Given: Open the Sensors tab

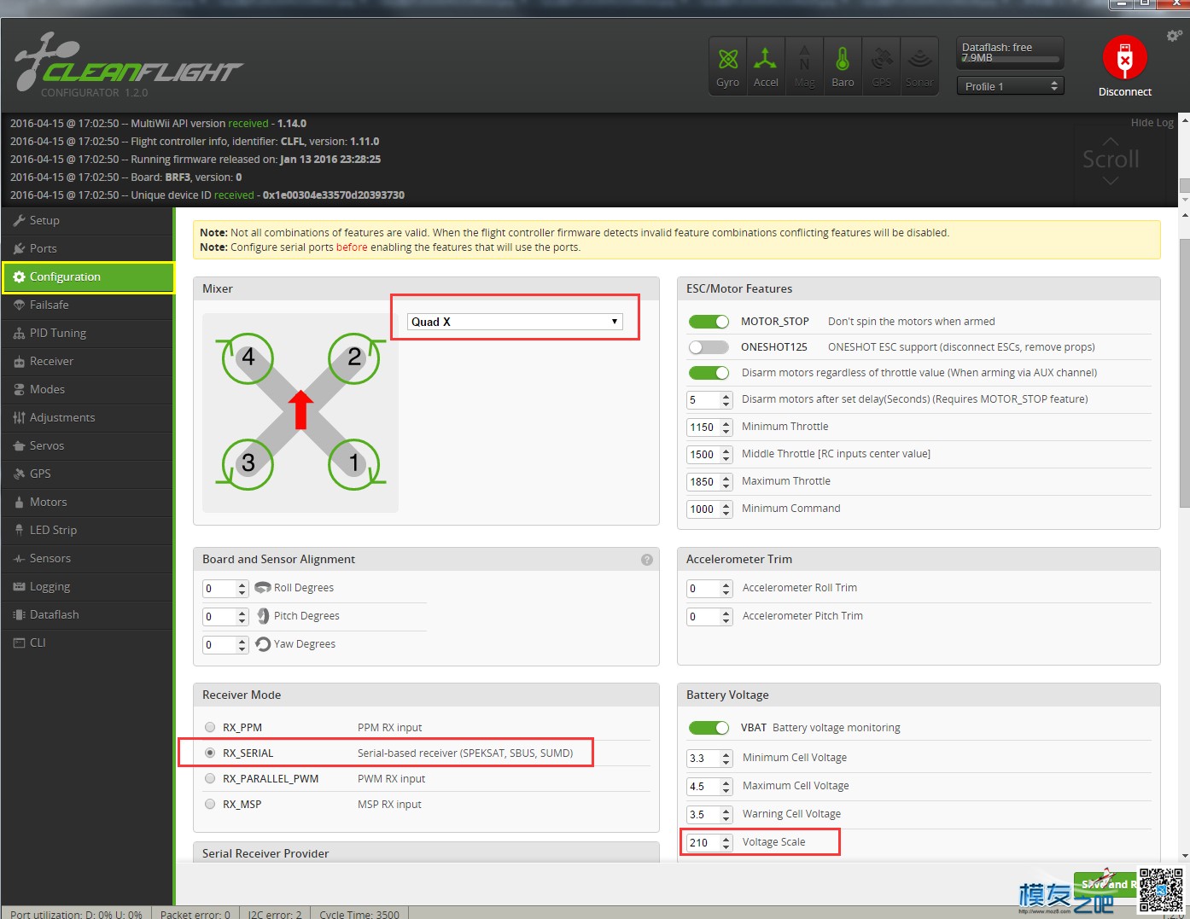Looking at the screenshot, I should [87, 558].
